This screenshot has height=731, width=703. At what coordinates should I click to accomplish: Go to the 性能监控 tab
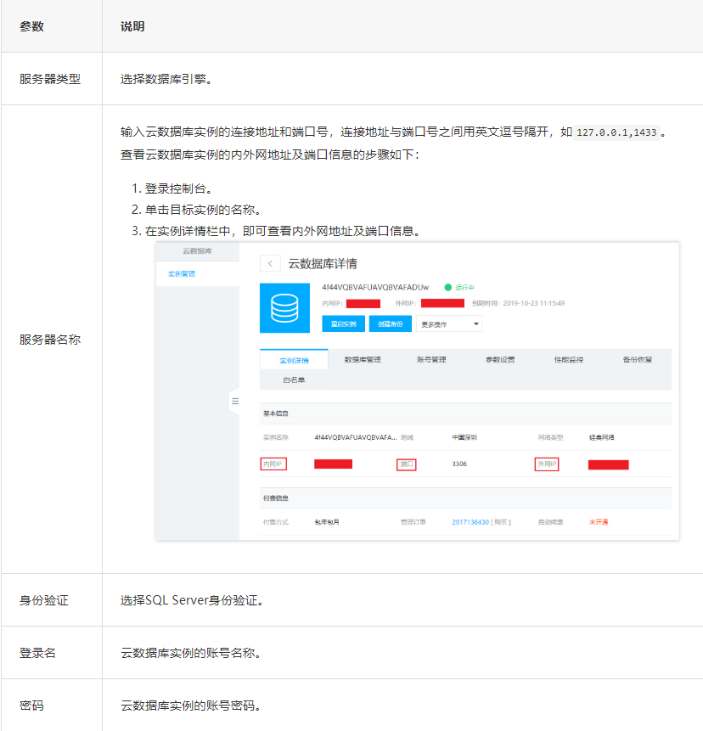(569, 360)
